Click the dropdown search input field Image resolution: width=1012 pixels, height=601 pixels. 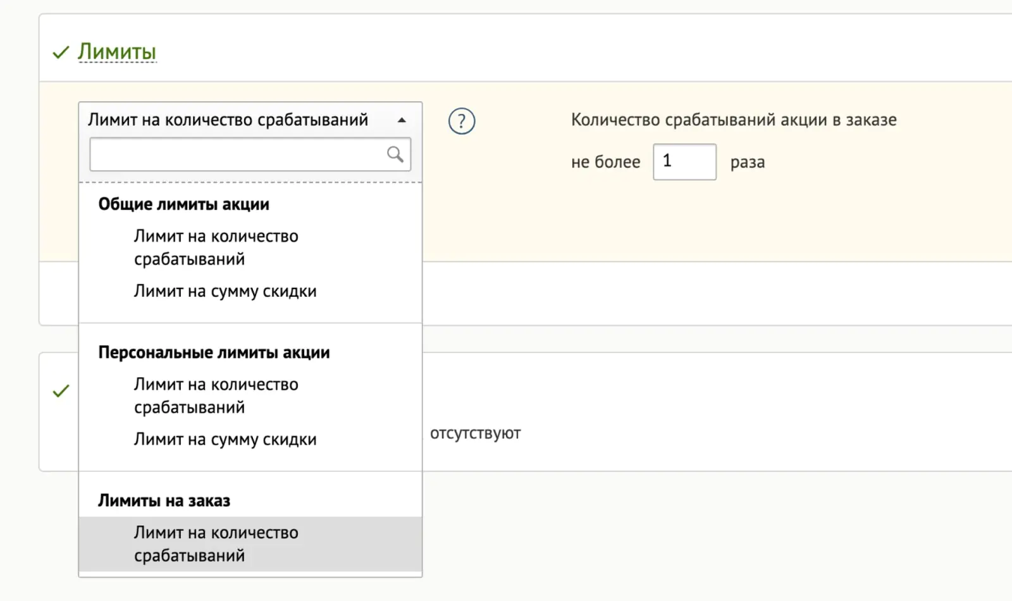pyautogui.click(x=250, y=154)
